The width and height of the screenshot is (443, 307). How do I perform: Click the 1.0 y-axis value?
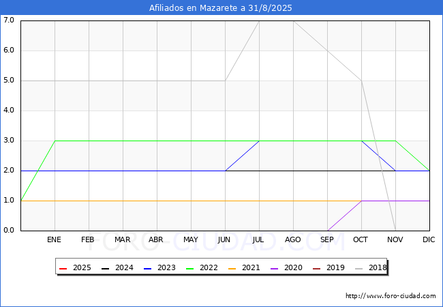point(9,200)
